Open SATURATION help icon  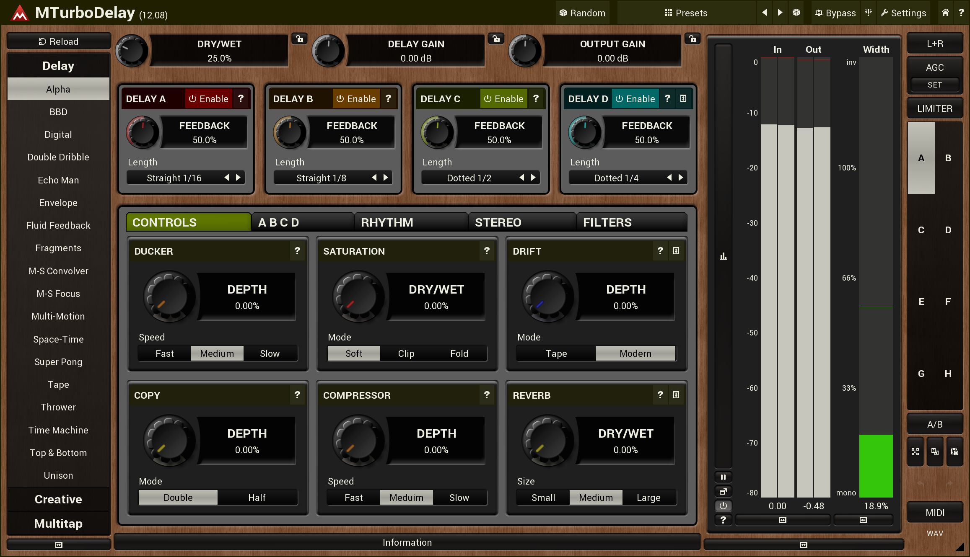(x=487, y=251)
